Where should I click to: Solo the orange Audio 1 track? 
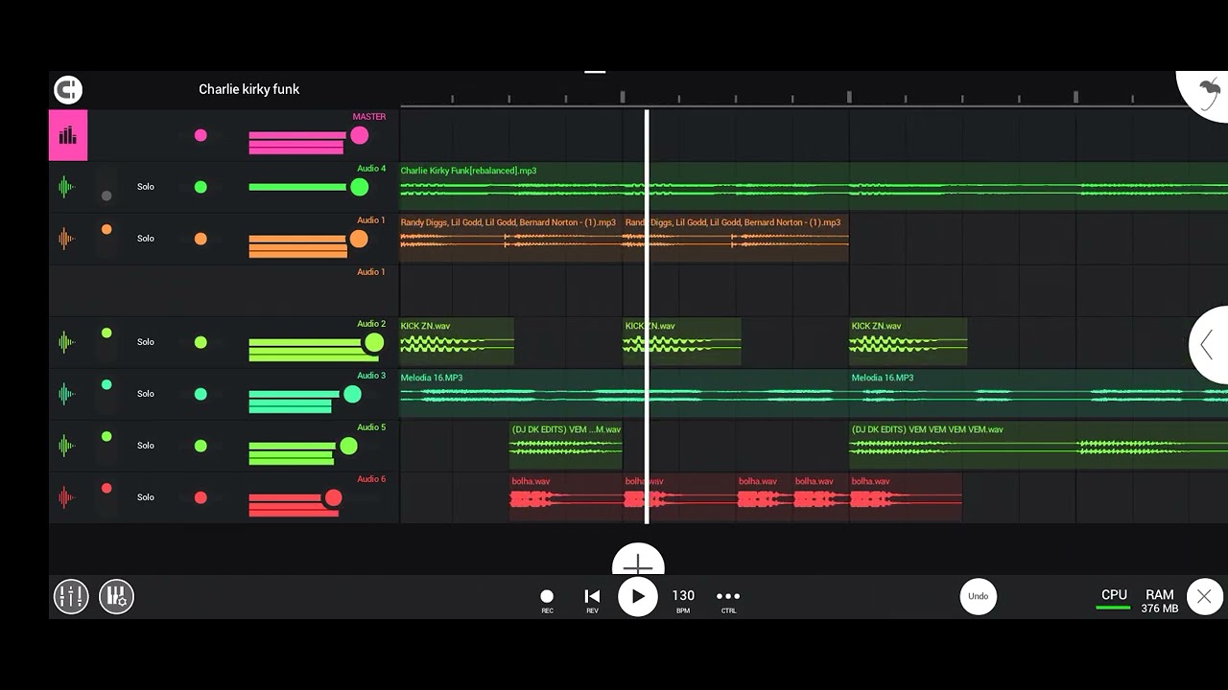pyautogui.click(x=145, y=239)
